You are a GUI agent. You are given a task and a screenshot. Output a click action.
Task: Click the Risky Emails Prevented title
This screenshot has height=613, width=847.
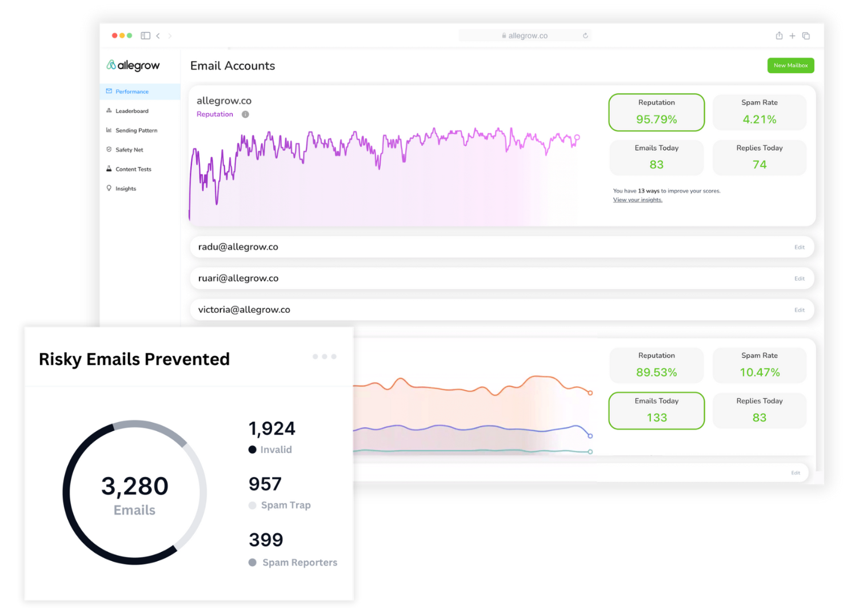(134, 359)
